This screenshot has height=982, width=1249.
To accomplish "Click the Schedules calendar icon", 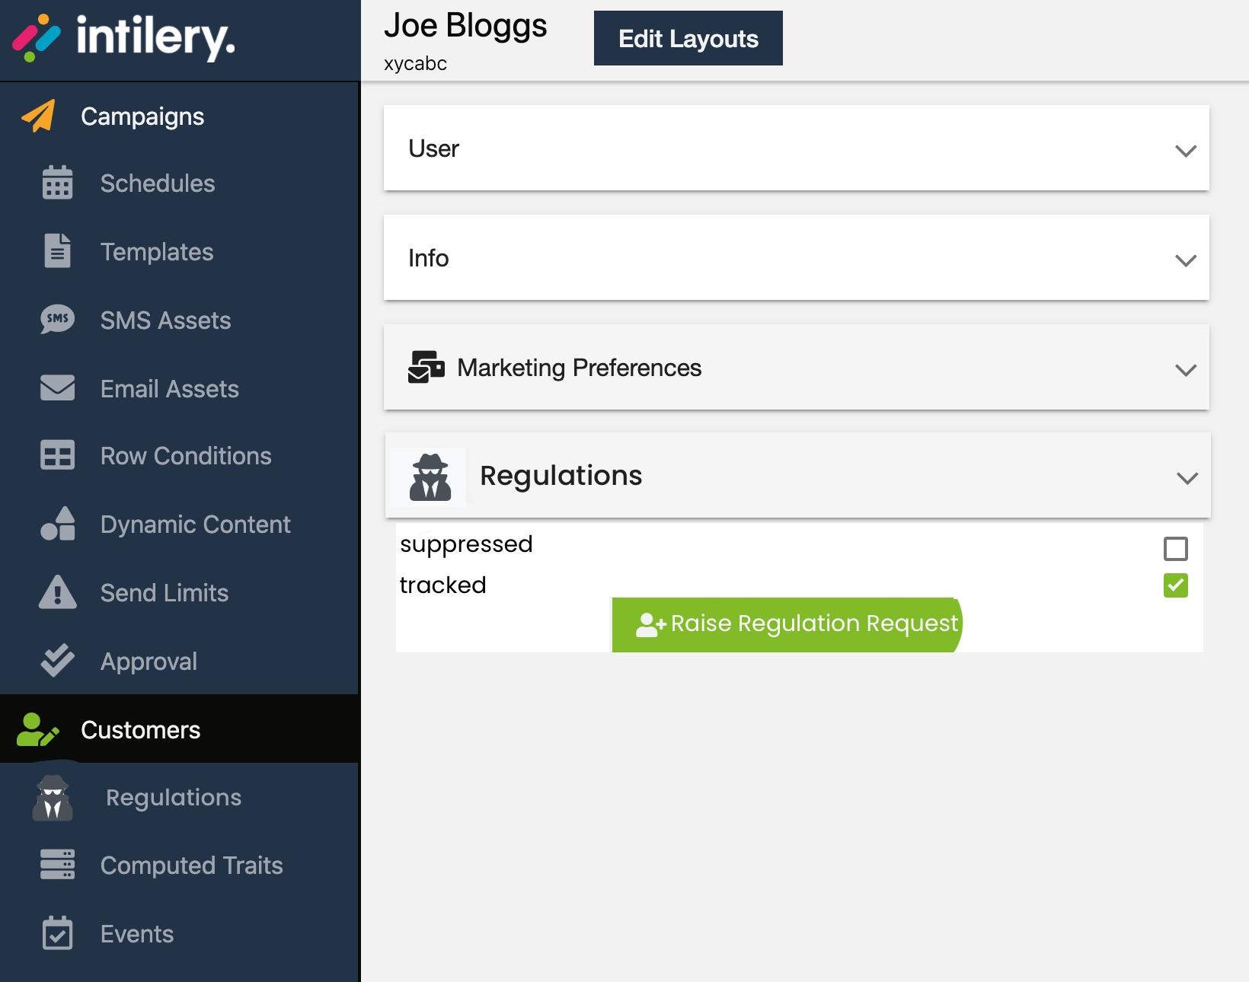I will 57,183.
